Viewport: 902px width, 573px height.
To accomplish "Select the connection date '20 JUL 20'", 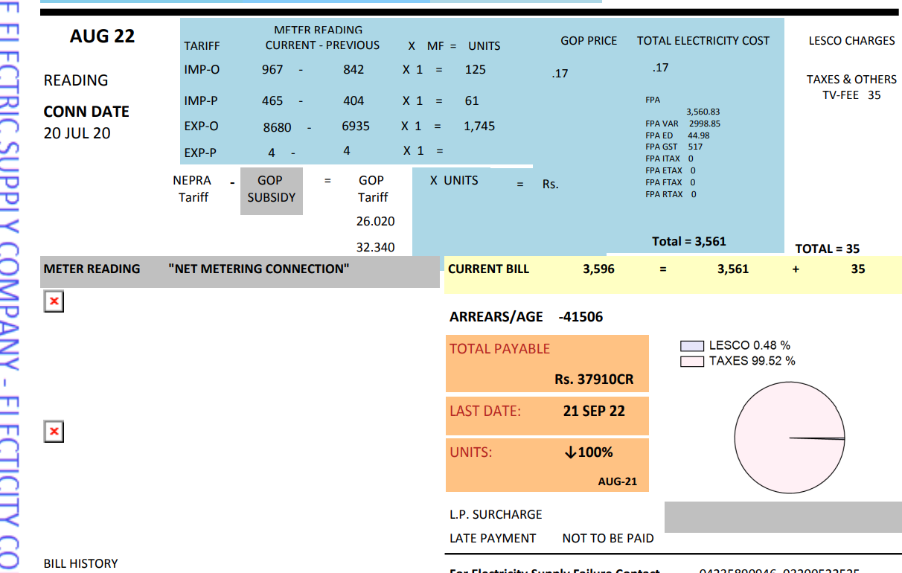I will [76, 134].
